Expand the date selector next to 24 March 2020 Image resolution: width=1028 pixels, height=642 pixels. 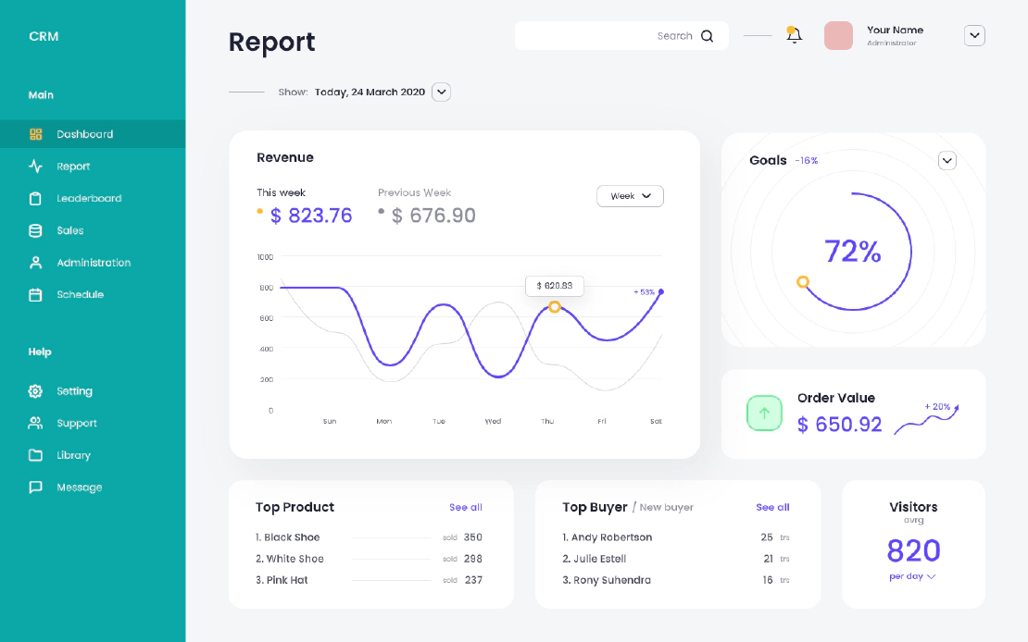[x=442, y=92]
